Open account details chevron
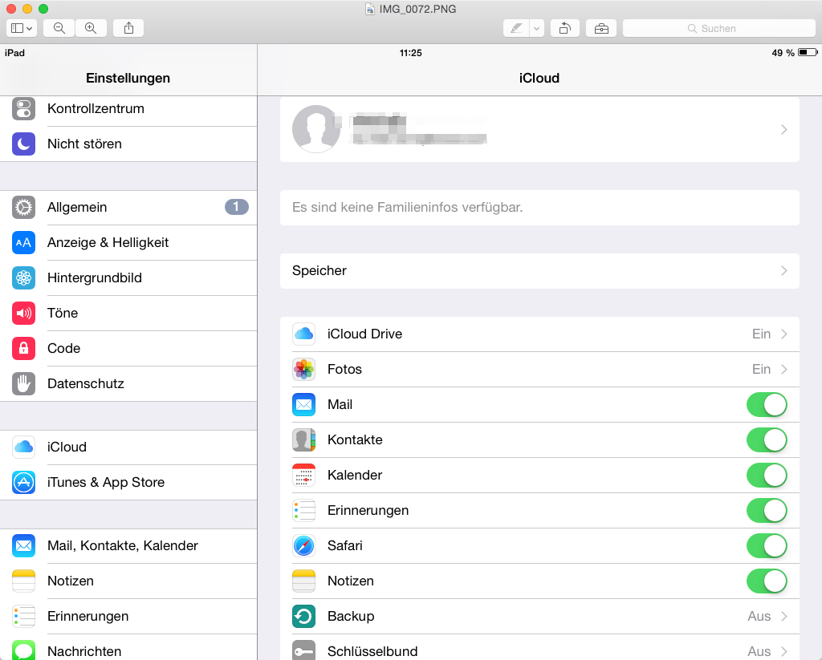The height and width of the screenshot is (660, 822). [x=784, y=129]
